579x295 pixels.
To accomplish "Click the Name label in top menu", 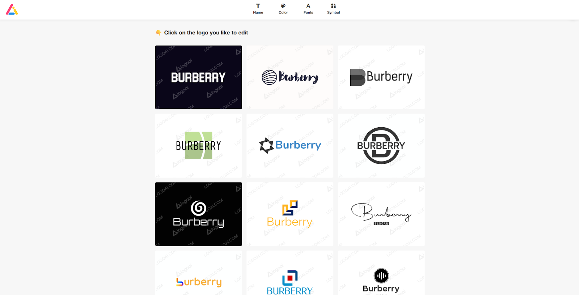I will [x=258, y=13].
